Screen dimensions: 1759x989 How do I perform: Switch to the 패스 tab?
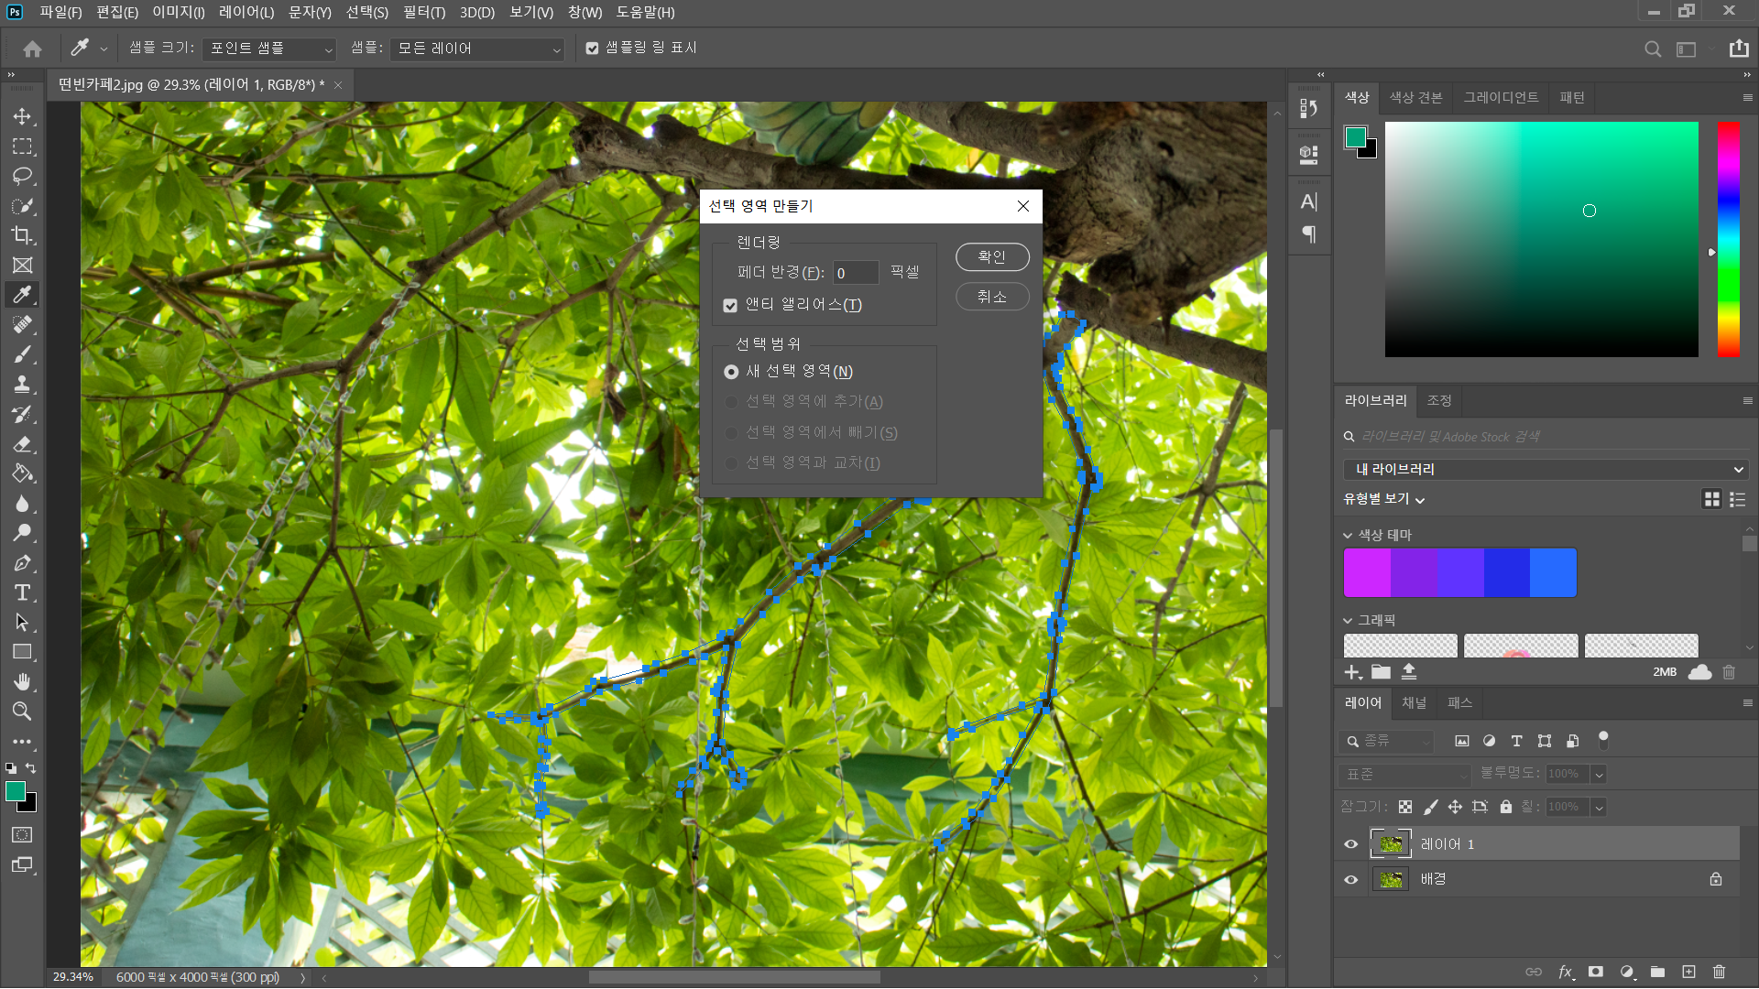click(x=1459, y=703)
